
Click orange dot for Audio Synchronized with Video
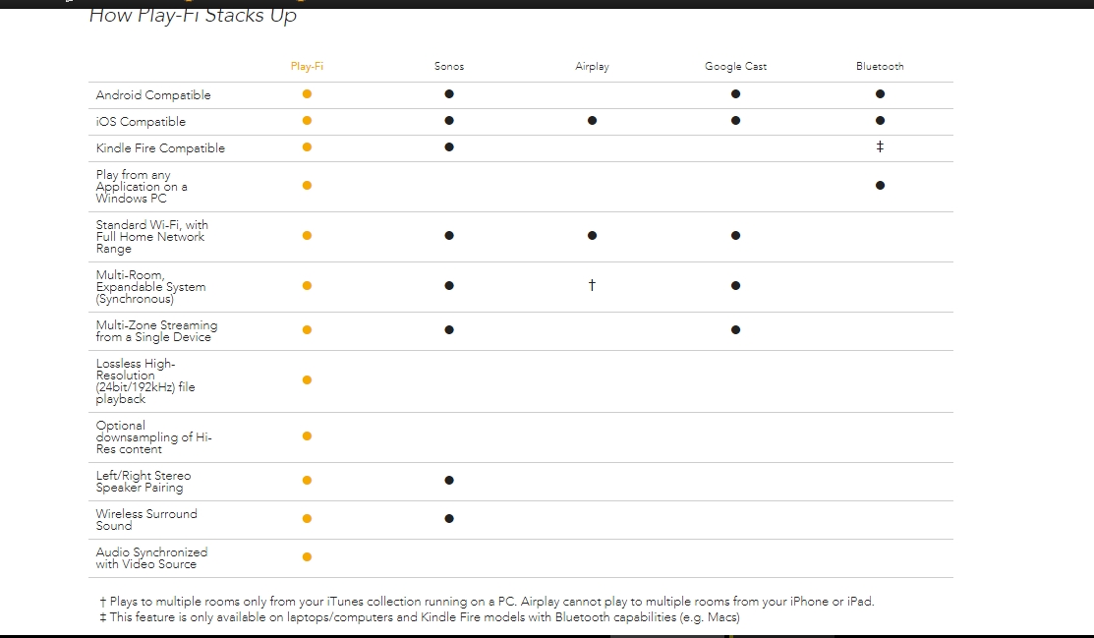pyautogui.click(x=307, y=557)
